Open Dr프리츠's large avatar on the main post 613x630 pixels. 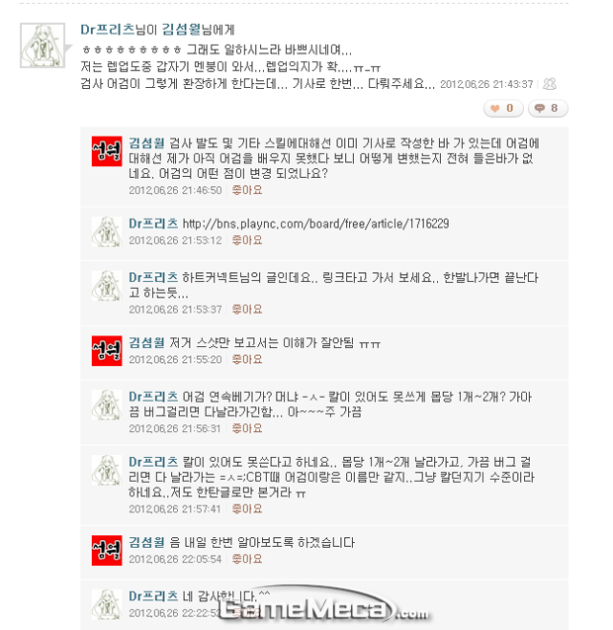coord(43,45)
